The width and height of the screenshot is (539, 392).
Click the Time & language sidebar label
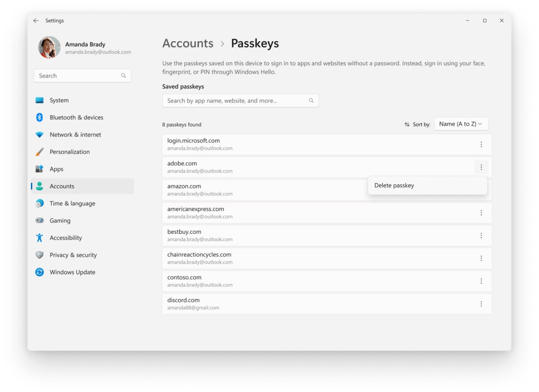tap(72, 203)
